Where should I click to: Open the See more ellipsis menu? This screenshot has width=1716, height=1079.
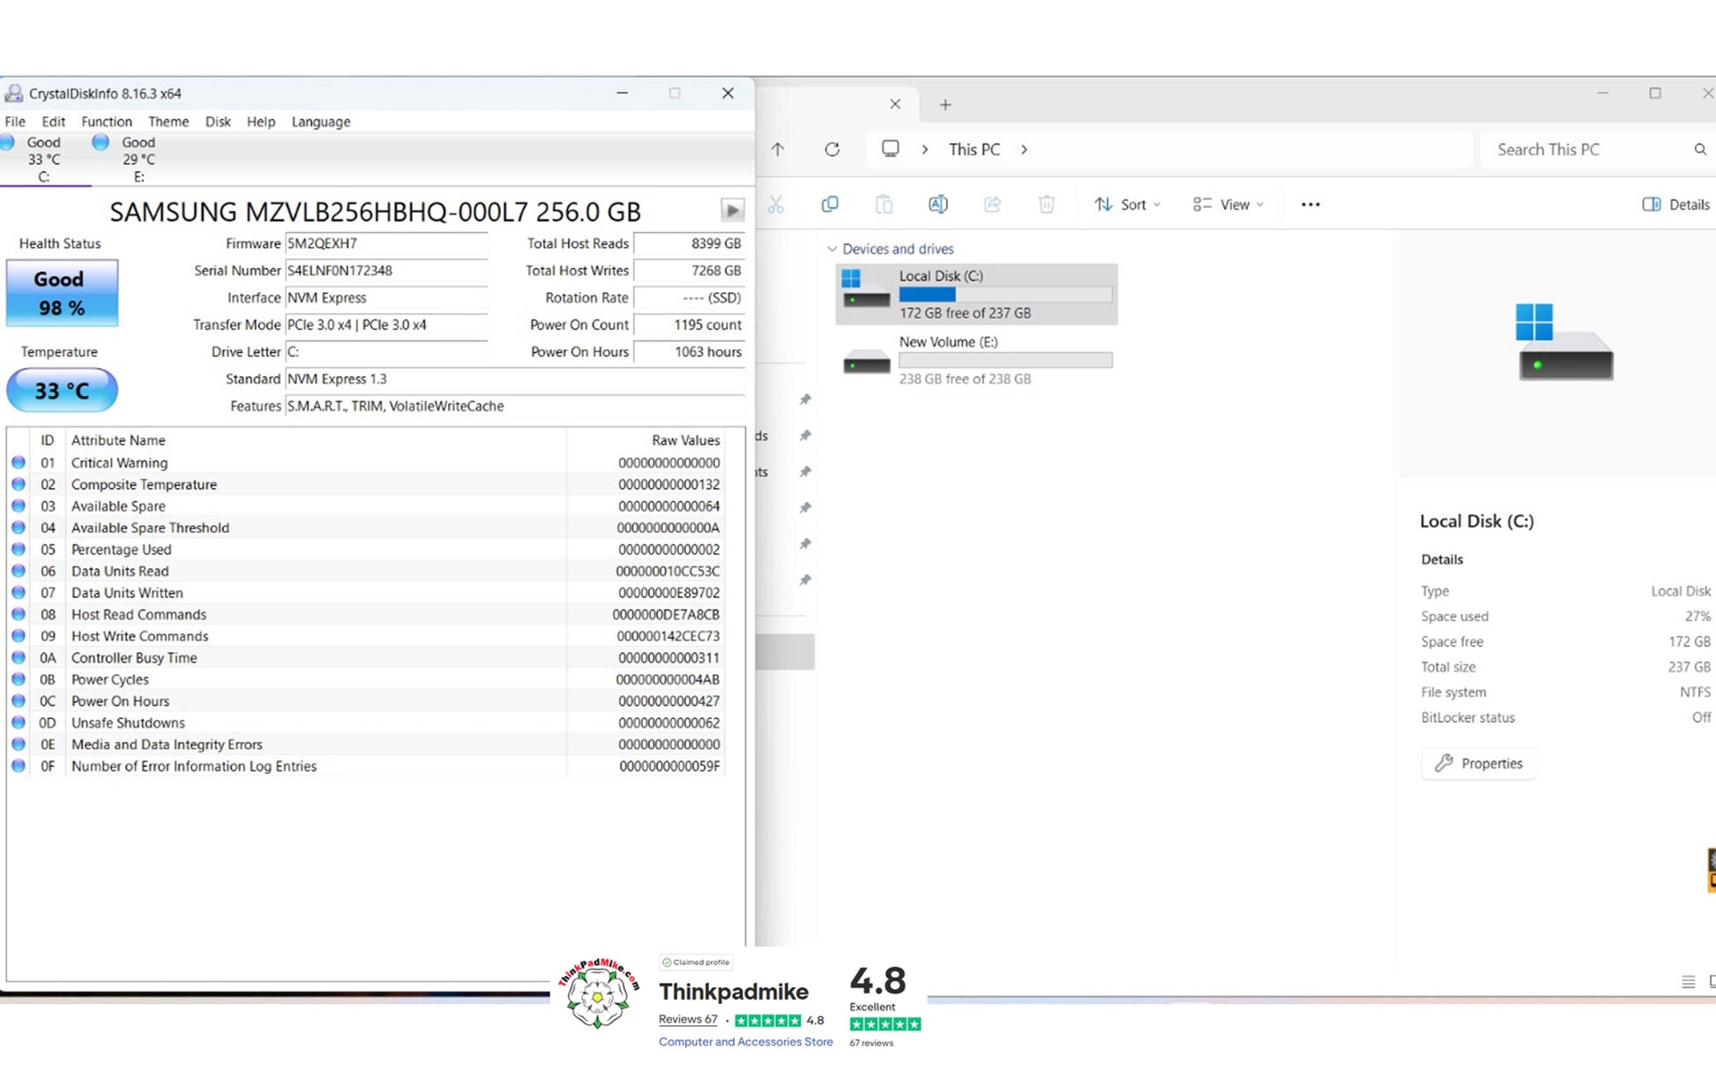coord(1310,205)
